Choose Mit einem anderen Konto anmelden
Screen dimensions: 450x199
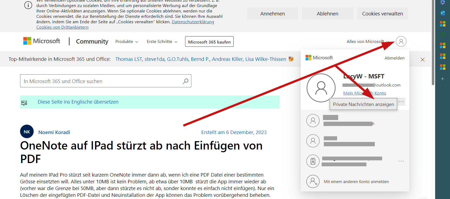click(356, 182)
